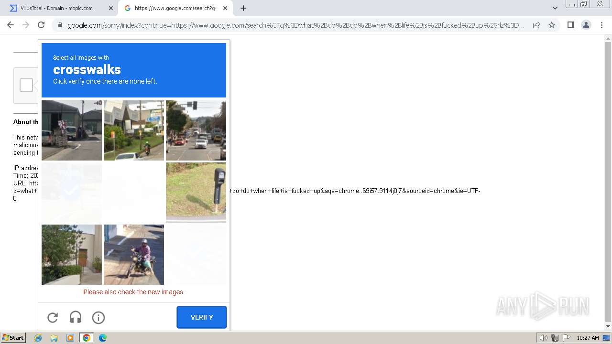This screenshot has width=612, height=344.
Task: Close the Google search tab
Action: [x=225, y=8]
